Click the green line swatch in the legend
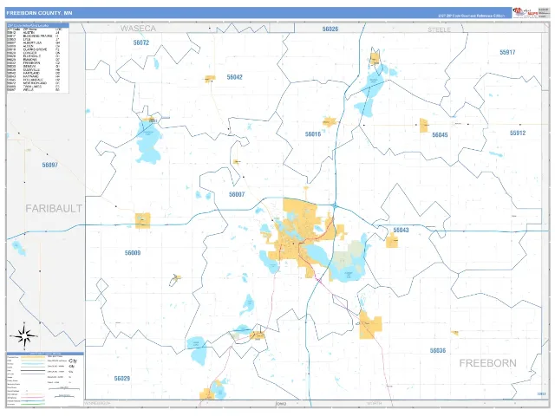This screenshot has width=555, height=416. [x=33, y=405]
